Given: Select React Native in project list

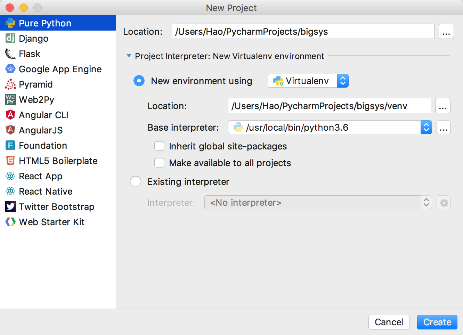Looking at the screenshot, I should [46, 191].
